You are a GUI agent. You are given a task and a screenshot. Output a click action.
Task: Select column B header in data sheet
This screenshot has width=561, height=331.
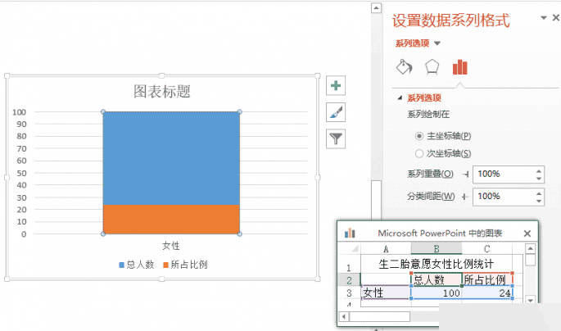tap(437, 249)
